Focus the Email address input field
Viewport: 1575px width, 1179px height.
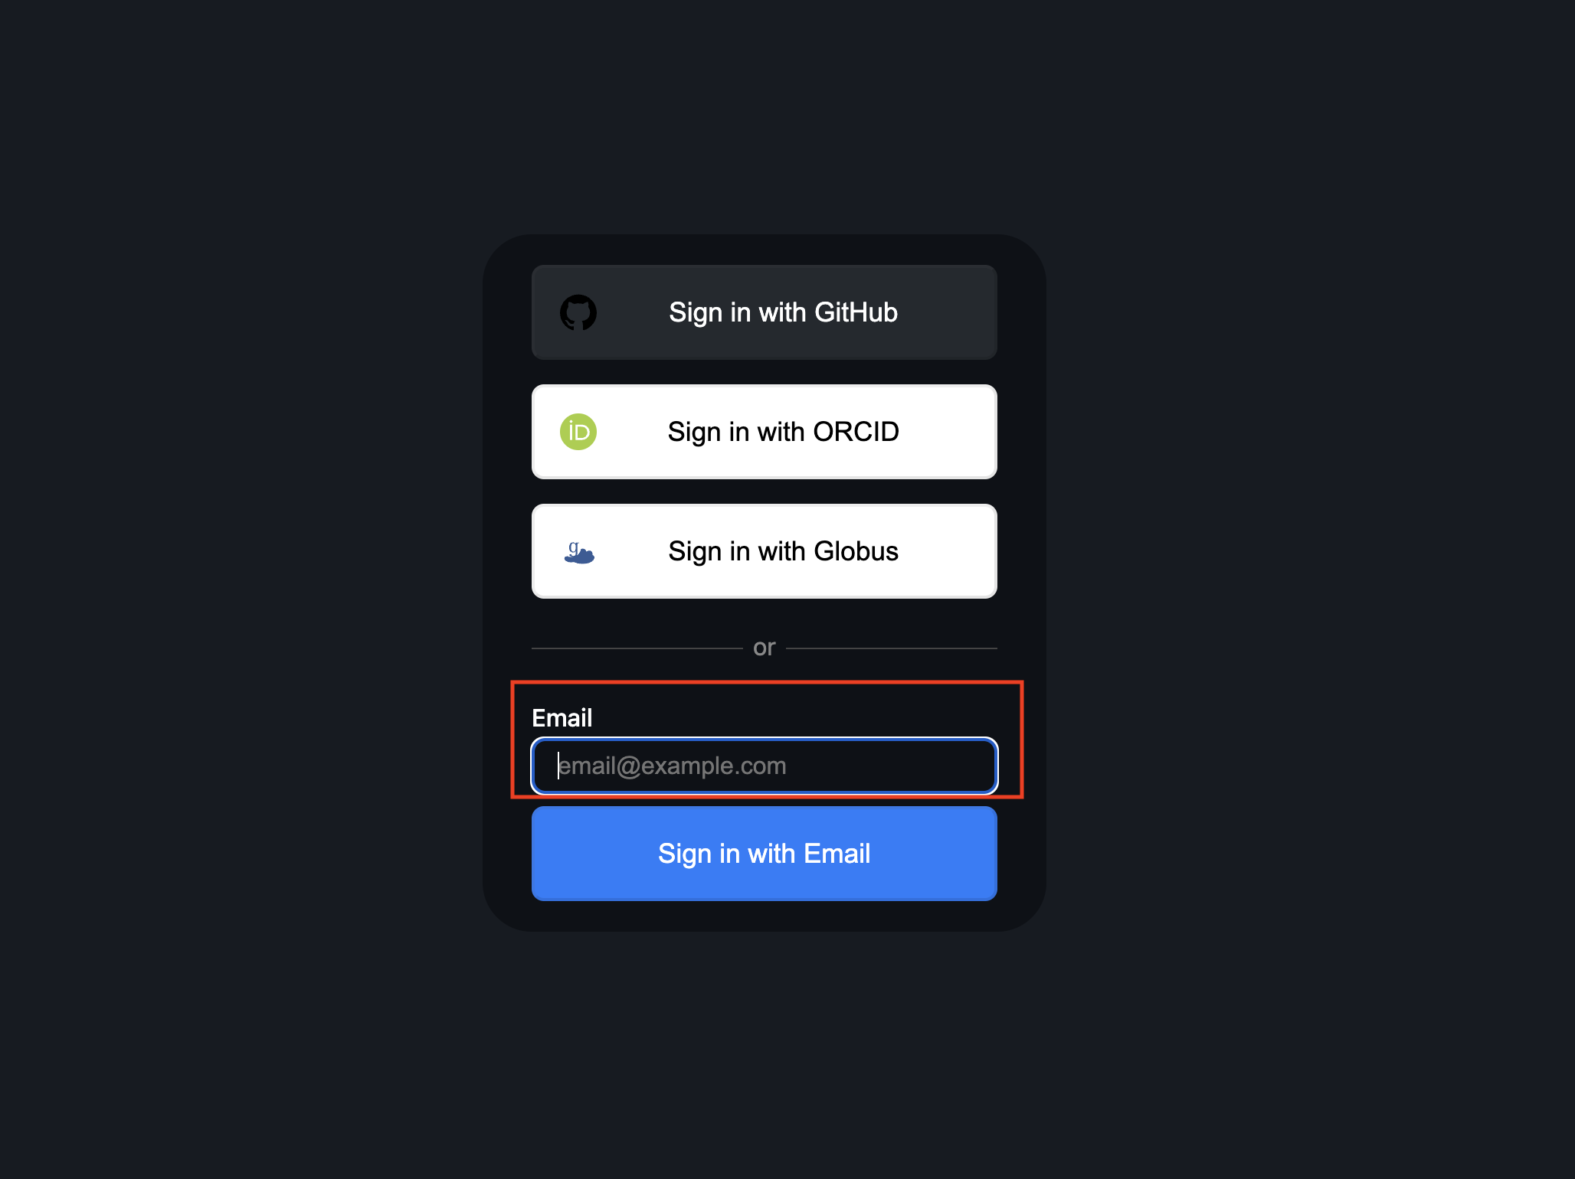tap(765, 766)
